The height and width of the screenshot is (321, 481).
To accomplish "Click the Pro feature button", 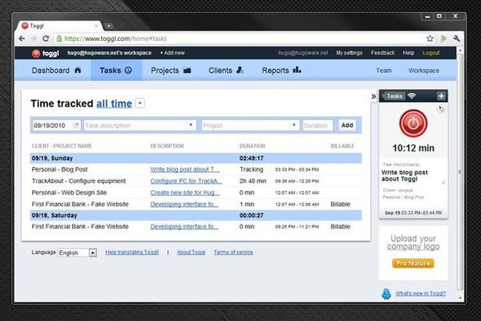I will (x=413, y=264).
